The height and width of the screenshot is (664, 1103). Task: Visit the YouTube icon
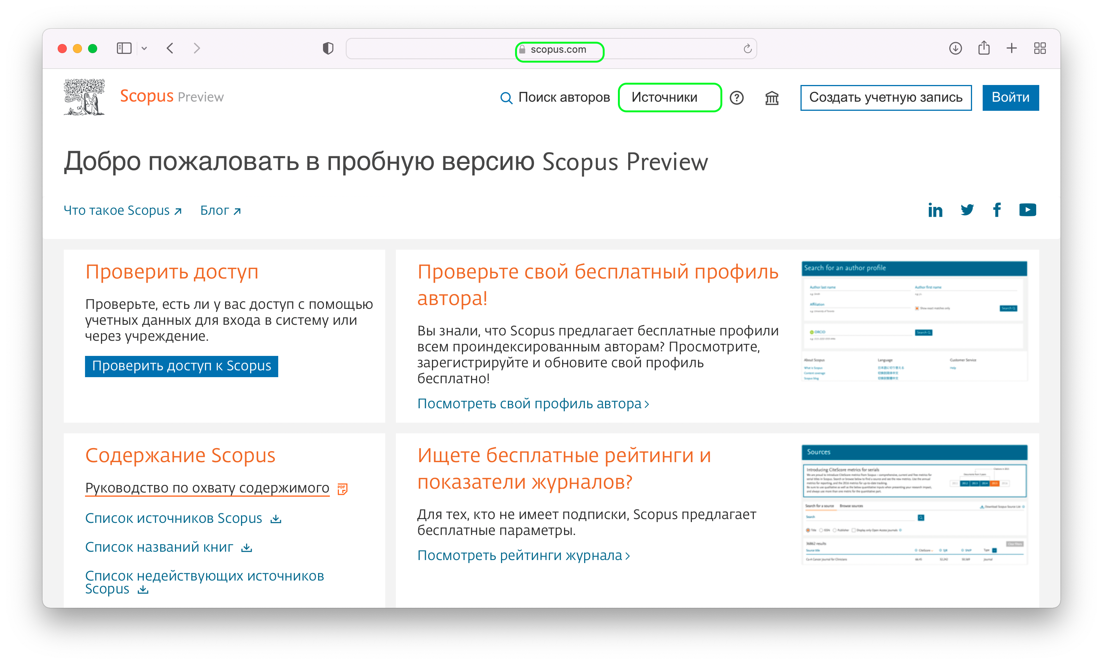(1027, 210)
